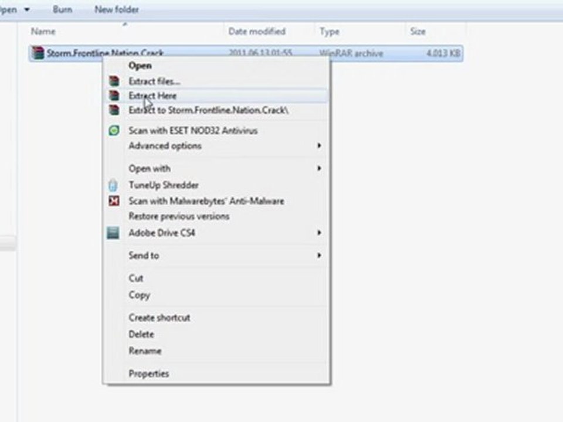Click the ESET NOD32 green icon
563x422 pixels.
(114, 131)
